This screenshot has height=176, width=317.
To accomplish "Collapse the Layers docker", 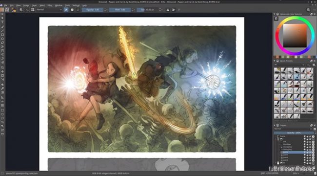I will click(275, 125).
